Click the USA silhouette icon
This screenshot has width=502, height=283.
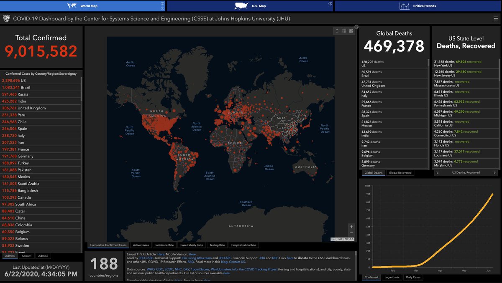[x=241, y=6]
